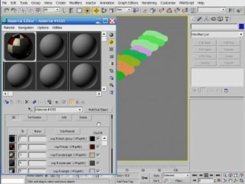Click the Zoom viewport navigation icon
The width and height of the screenshot is (245, 184).
tap(224, 175)
